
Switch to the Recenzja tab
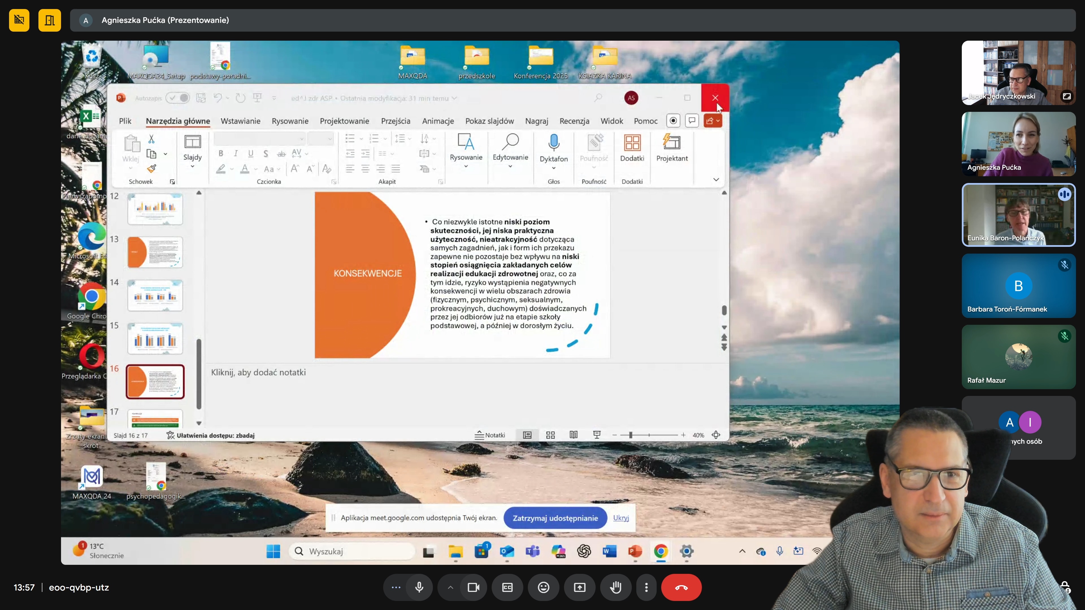pos(574,121)
